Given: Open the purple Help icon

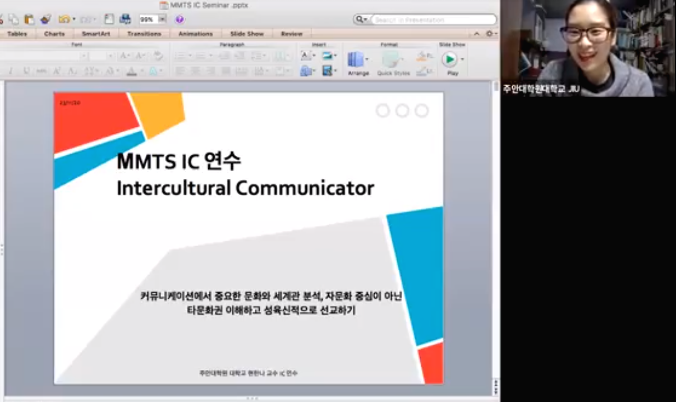Looking at the screenshot, I should [x=180, y=20].
